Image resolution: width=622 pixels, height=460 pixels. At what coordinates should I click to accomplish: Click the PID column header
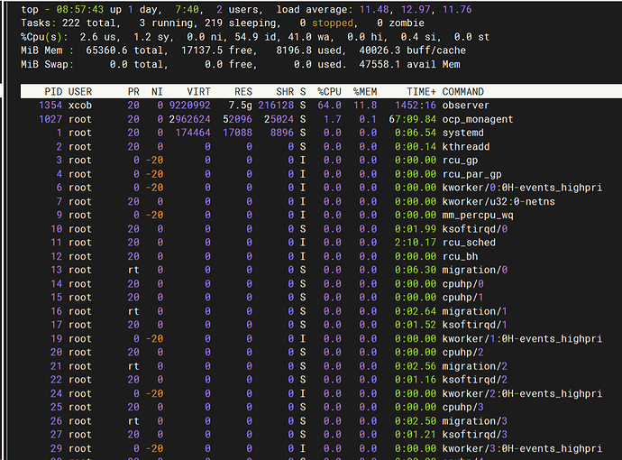click(x=53, y=92)
